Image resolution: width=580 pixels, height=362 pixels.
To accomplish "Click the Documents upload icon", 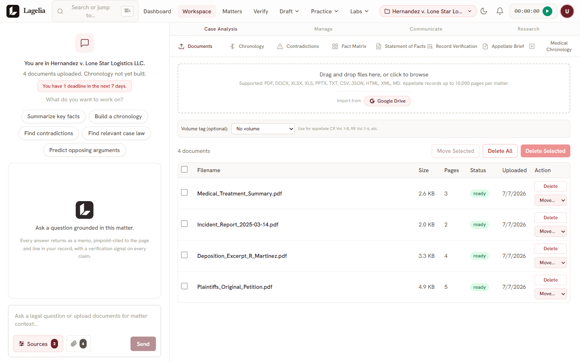I will click(182, 46).
